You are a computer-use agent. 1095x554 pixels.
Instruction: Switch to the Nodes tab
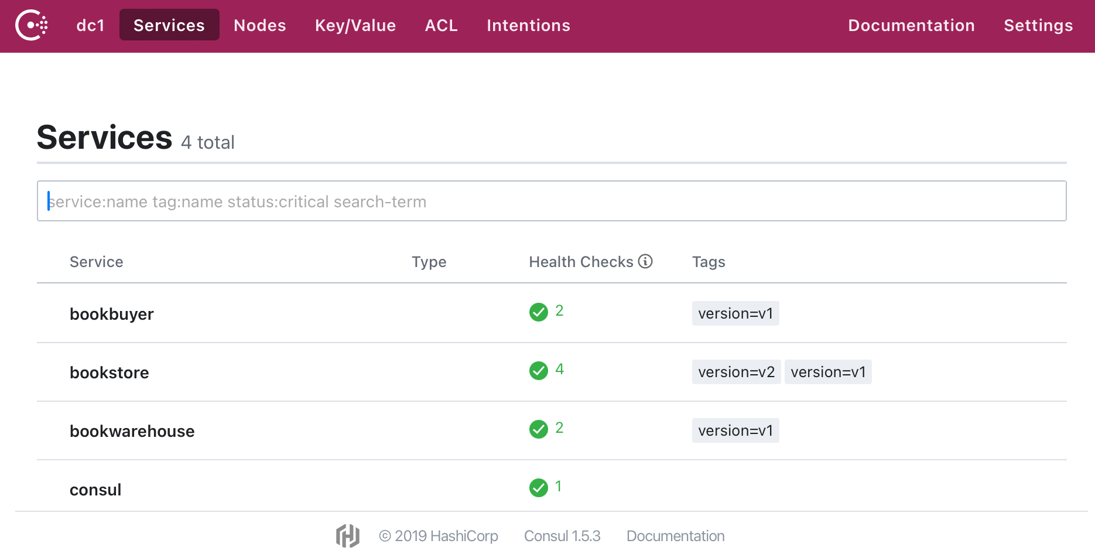tap(259, 25)
